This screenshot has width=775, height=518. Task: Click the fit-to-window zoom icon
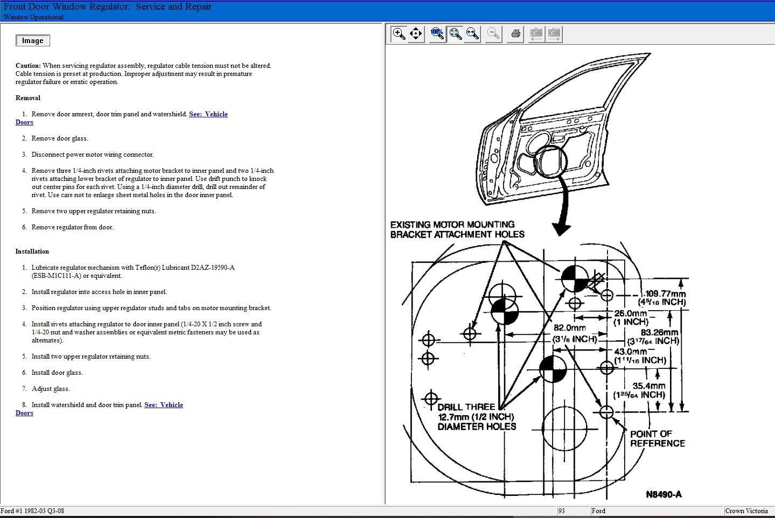456,34
